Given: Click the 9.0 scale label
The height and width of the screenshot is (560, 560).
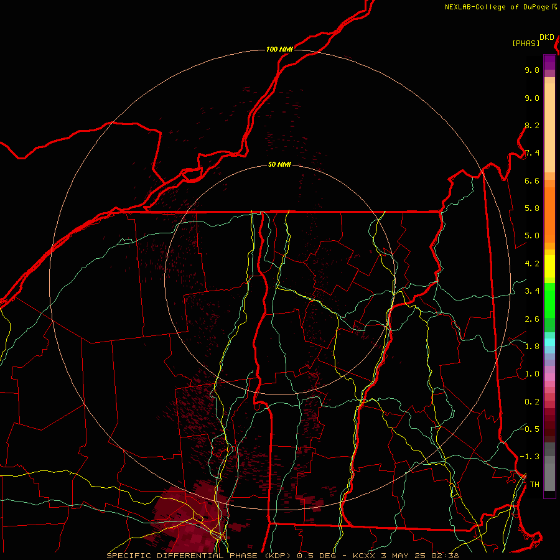Looking at the screenshot, I should 532,98.
